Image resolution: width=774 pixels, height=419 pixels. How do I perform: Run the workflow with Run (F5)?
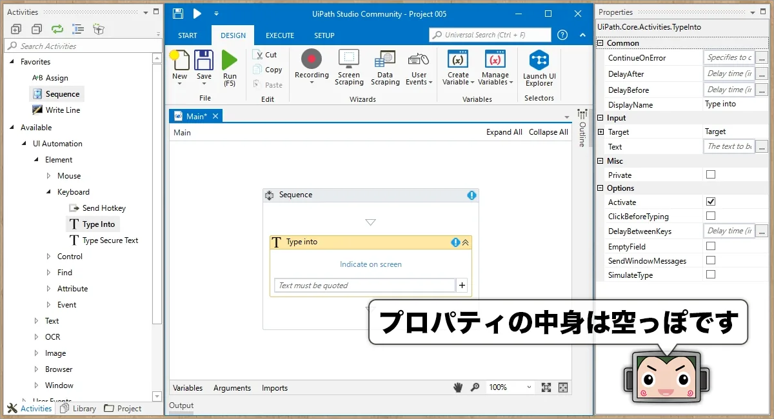230,68
